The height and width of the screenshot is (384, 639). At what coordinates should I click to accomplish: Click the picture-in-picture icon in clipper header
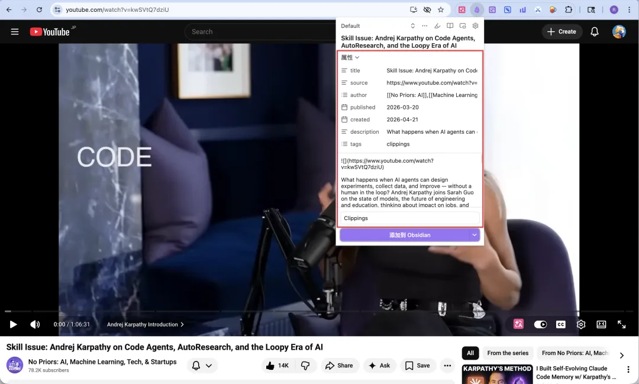[463, 26]
